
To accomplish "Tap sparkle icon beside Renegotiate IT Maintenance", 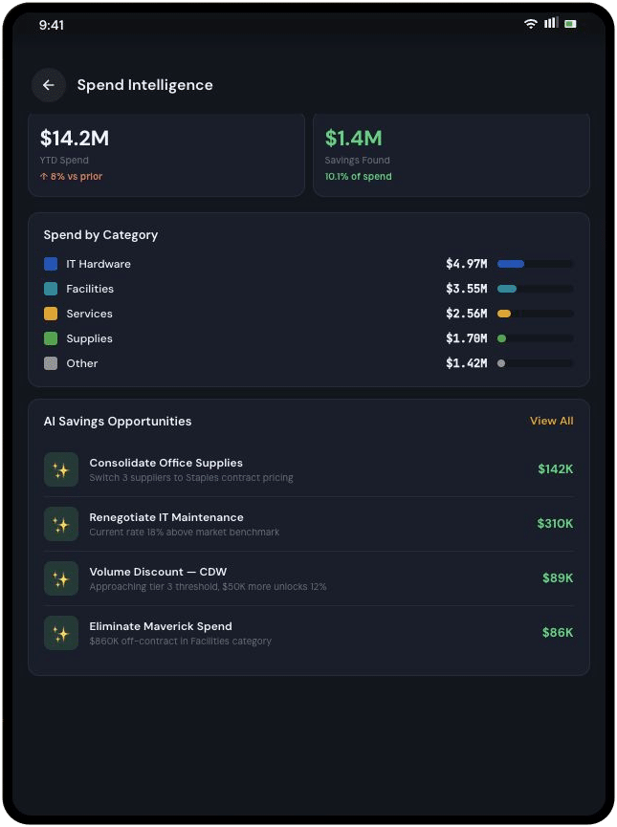I will [x=61, y=524].
